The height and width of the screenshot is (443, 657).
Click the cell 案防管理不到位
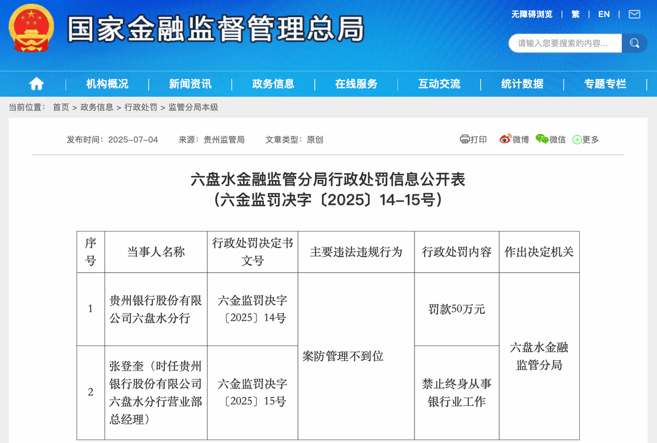tap(356, 356)
